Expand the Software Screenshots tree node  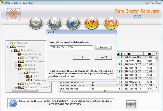pyautogui.click(x=16, y=87)
